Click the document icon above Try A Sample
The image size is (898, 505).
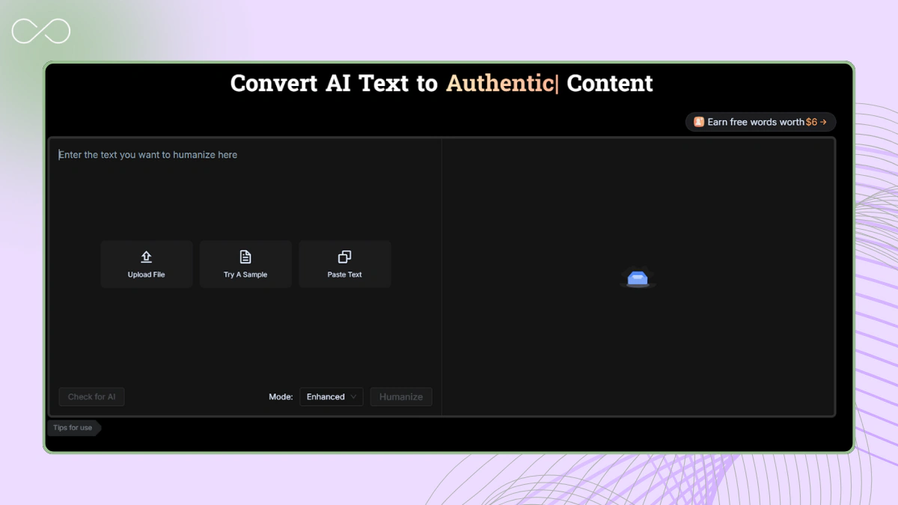(245, 257)
